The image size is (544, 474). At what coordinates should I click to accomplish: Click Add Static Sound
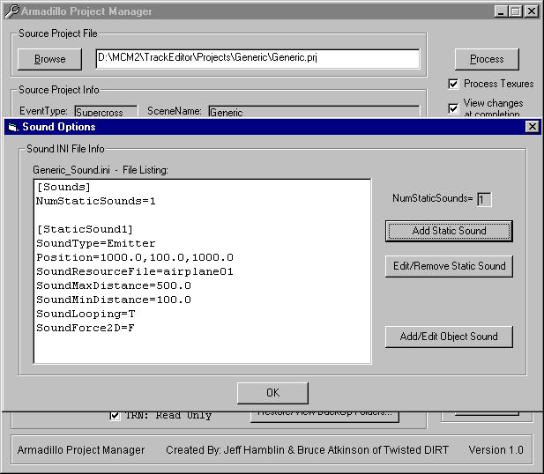(449, 231)
